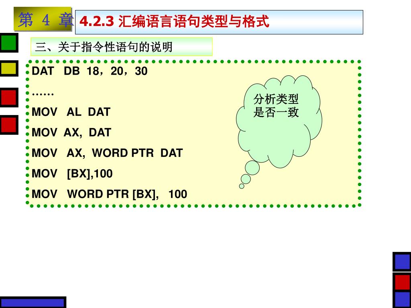Select the heading '4.2.3 汇编语言语句类型与格式'
411x308 pixels.
pos(174,22)
